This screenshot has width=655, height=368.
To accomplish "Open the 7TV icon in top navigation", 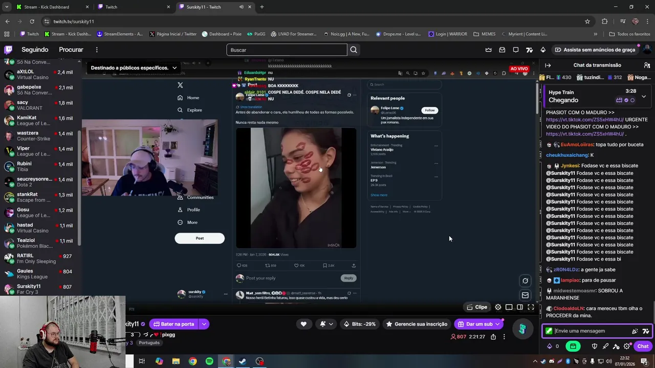I will click(x=529, y=50).
